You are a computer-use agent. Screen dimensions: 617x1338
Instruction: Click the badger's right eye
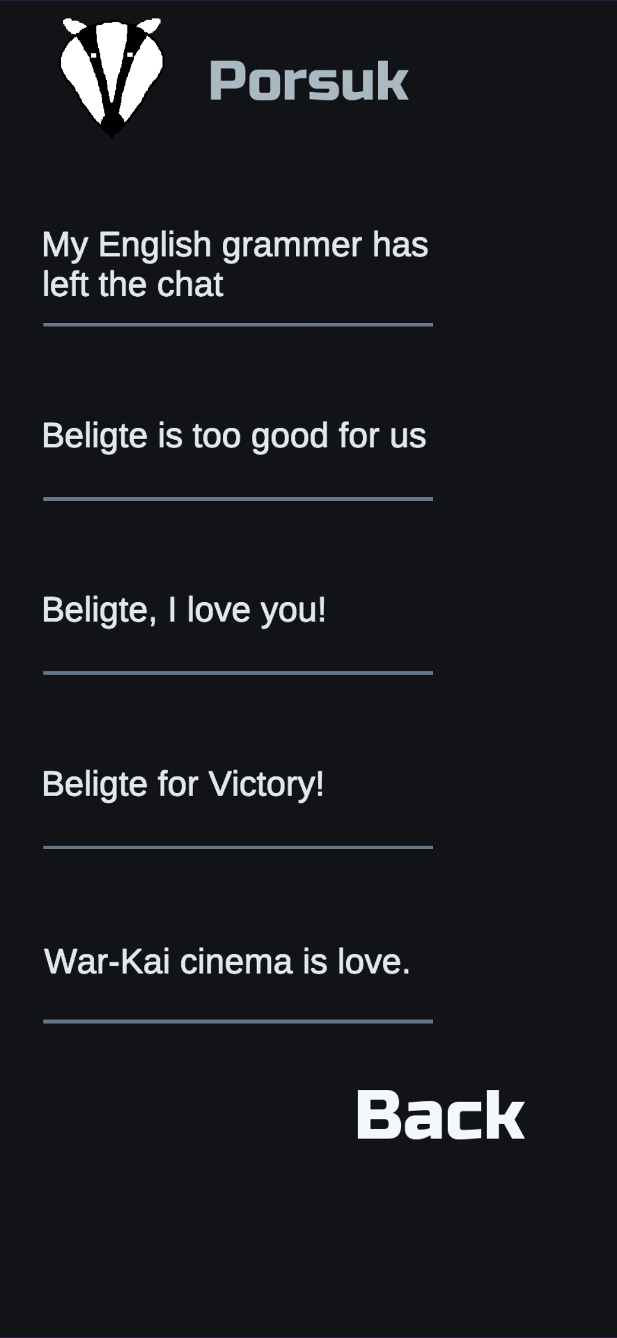point(130,55)
